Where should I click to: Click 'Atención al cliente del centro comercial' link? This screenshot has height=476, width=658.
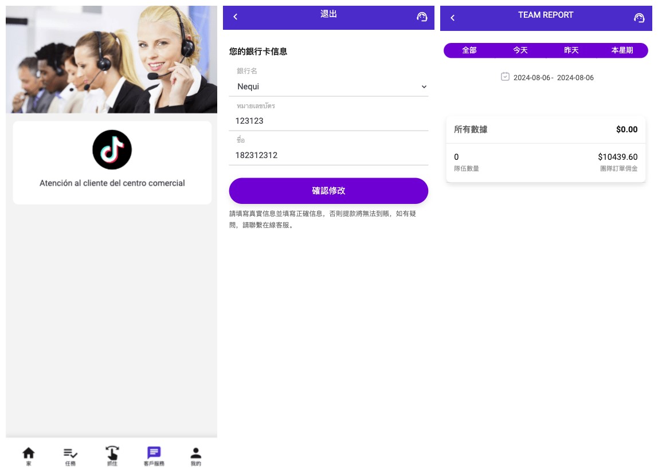[112, 183]
